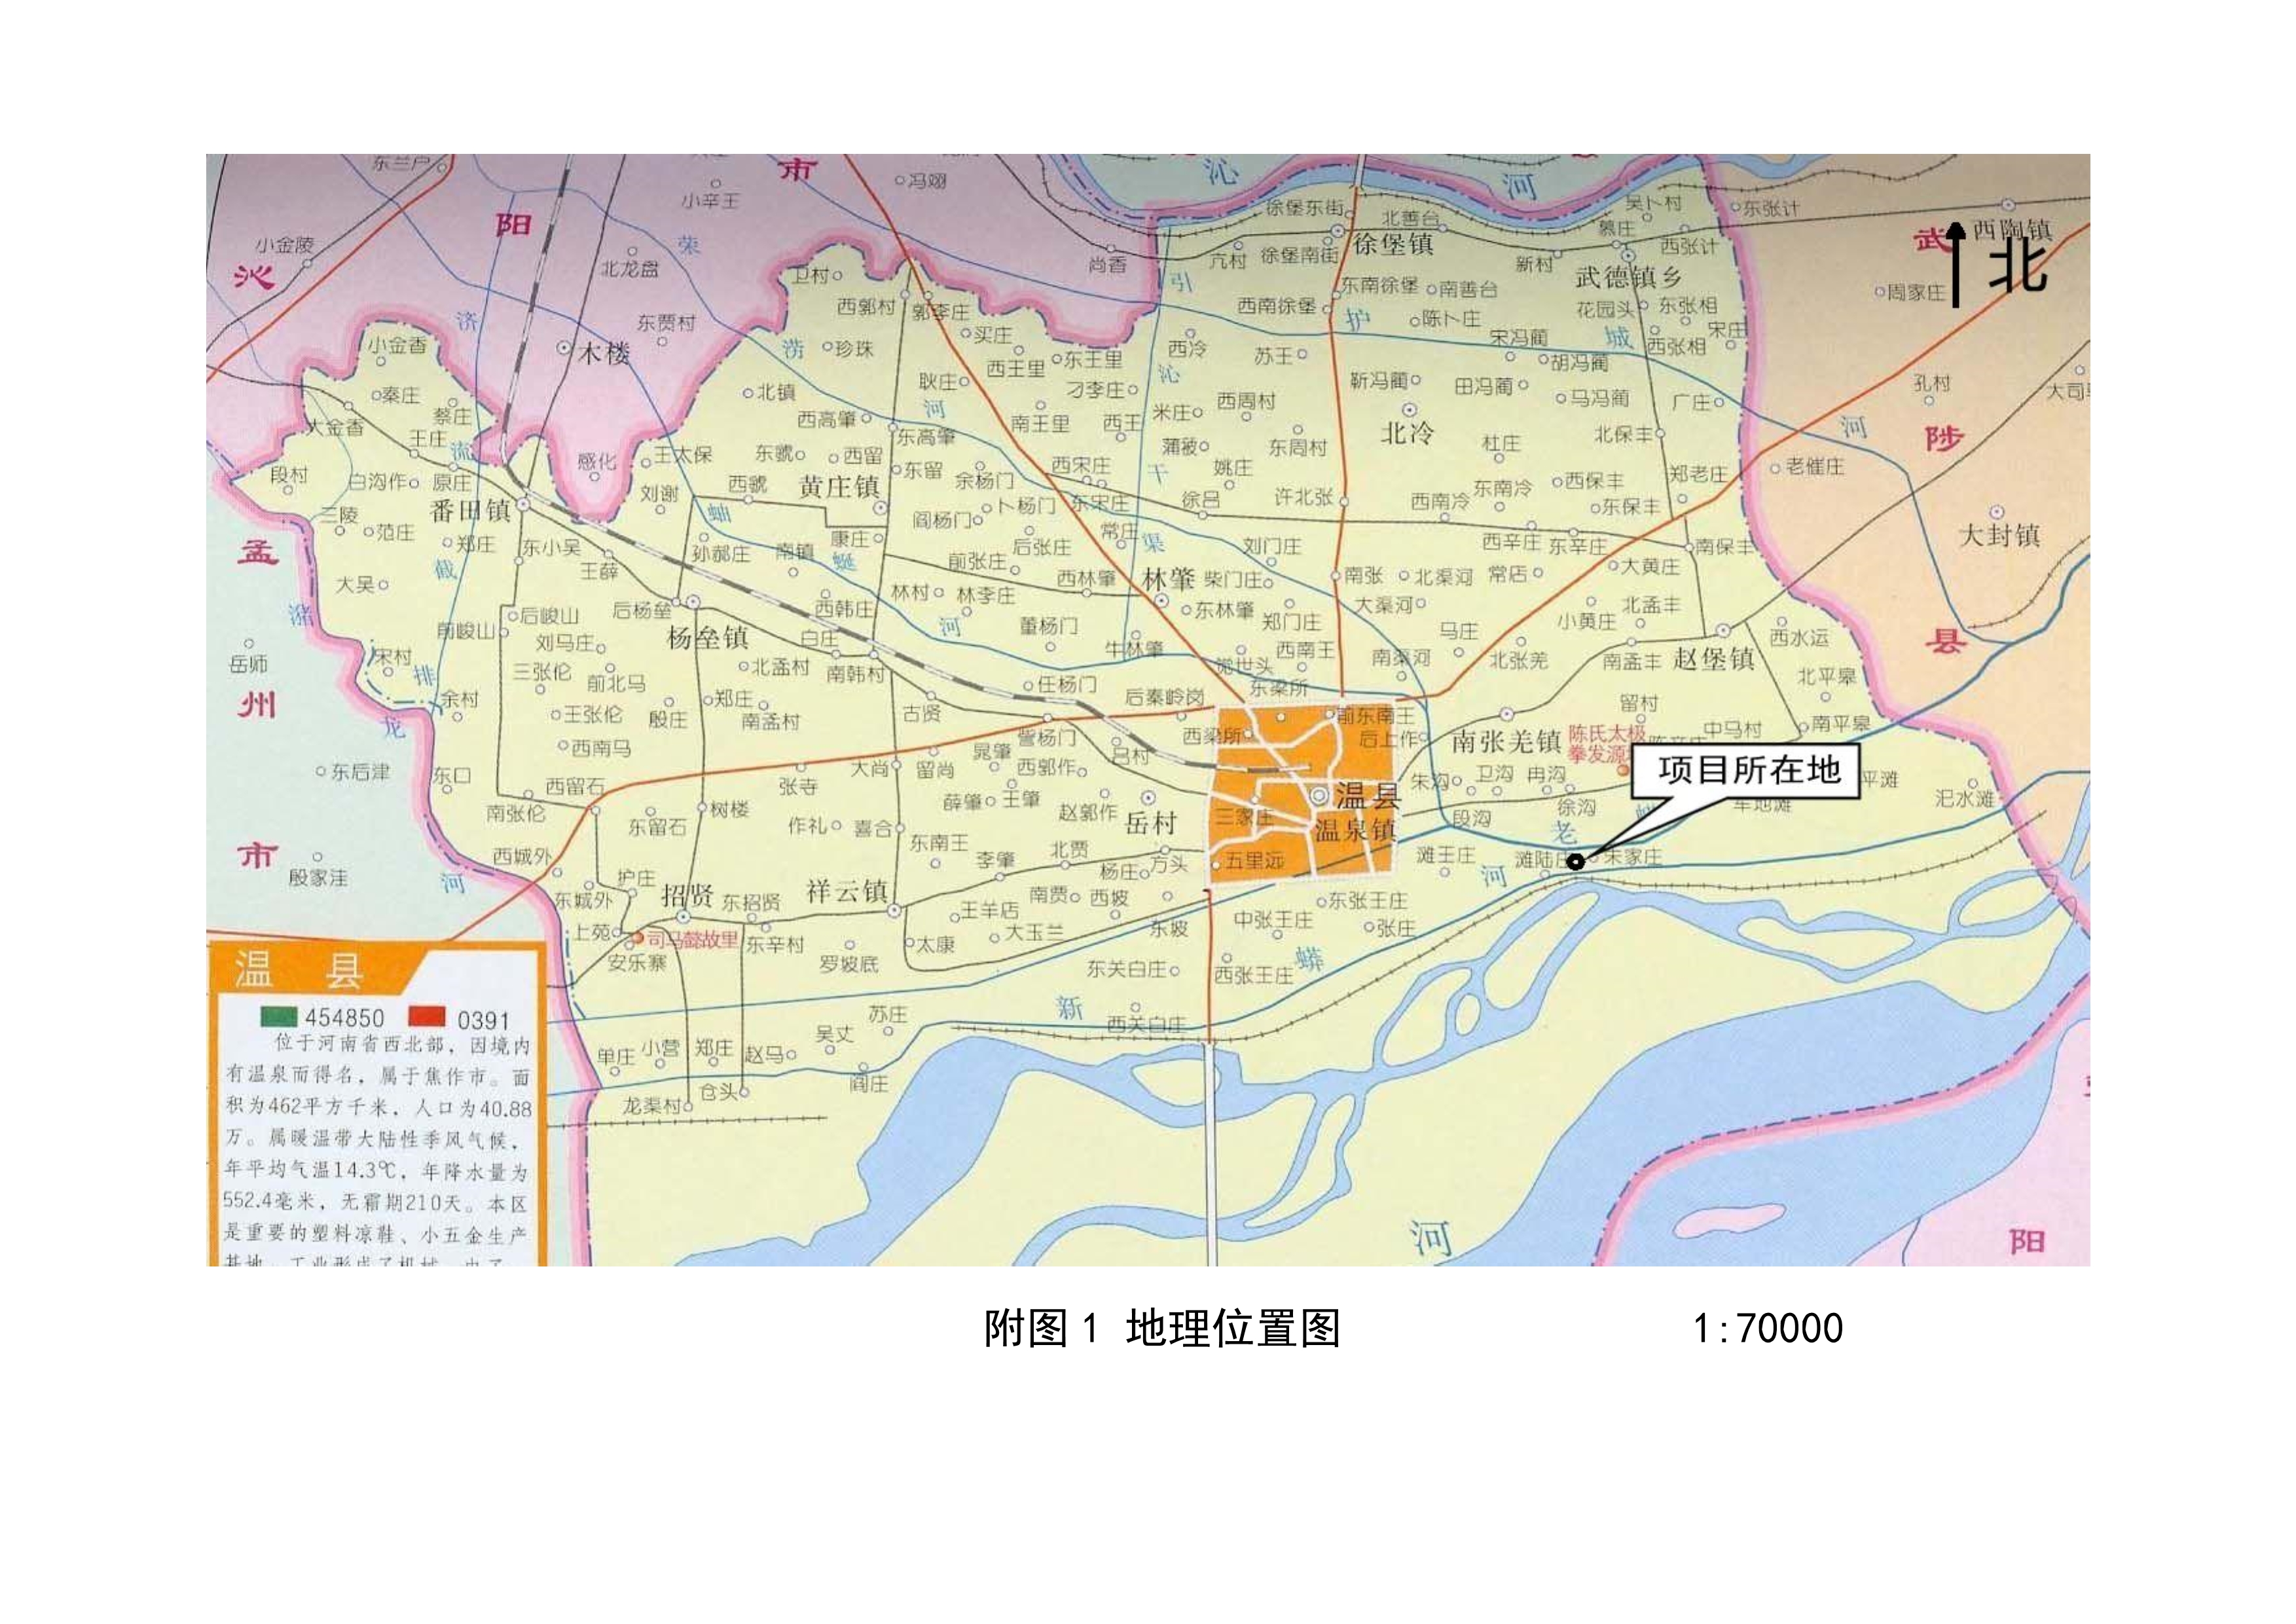
Task: Click the green 454850 postal code swatch
Action: 279,1017
